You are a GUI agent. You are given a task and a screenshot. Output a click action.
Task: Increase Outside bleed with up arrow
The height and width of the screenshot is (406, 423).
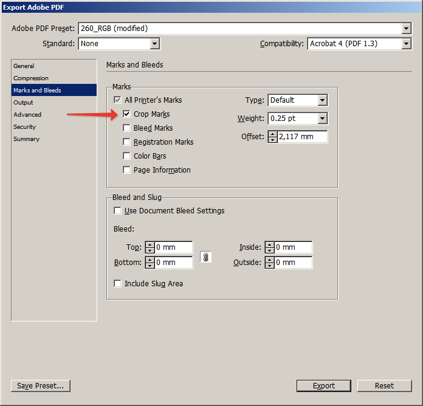click(x=269, y=260)
